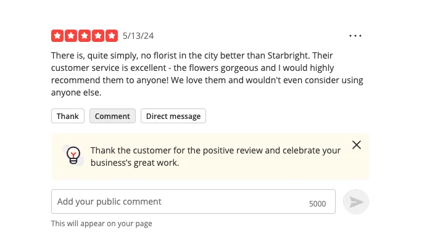Click the second red rating star
This screenshot has width=443, height=249.
click(71, 36)
